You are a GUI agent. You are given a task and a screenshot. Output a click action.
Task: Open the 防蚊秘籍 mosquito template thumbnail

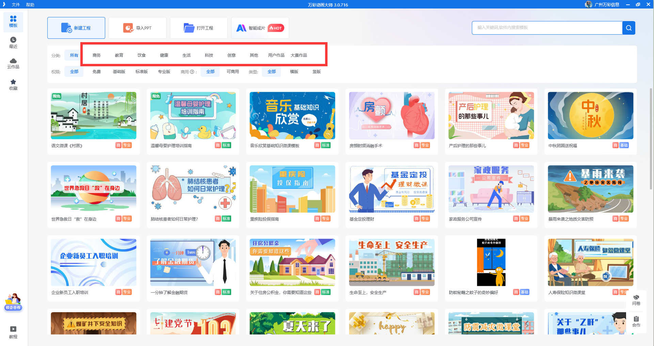tap(491, 262)
